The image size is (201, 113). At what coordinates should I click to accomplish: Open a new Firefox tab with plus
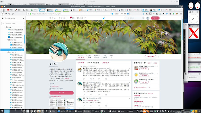pos(178,10)
